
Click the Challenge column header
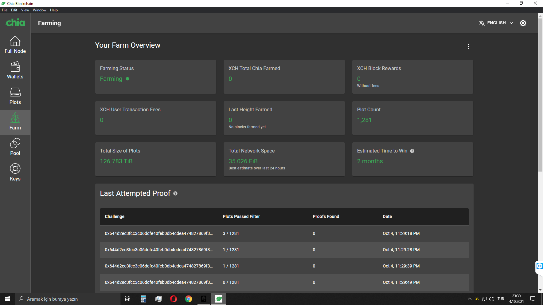tap(115, 216)
